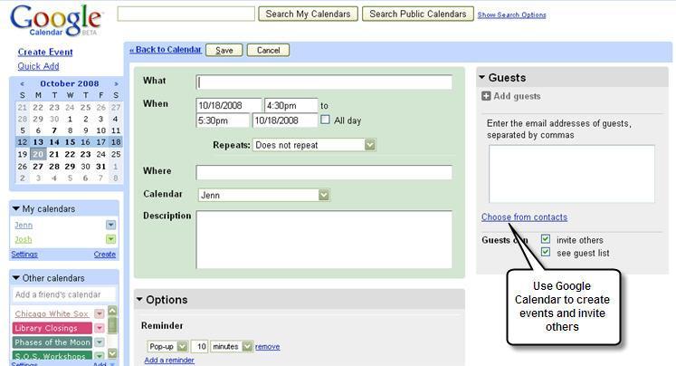Open My calendars Settings link
The height and width of the screenshot is (366, 676).
(24, 255)
